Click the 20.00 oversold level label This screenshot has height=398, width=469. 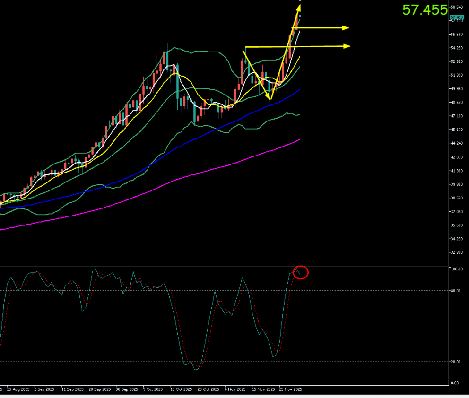pos(456,362)
